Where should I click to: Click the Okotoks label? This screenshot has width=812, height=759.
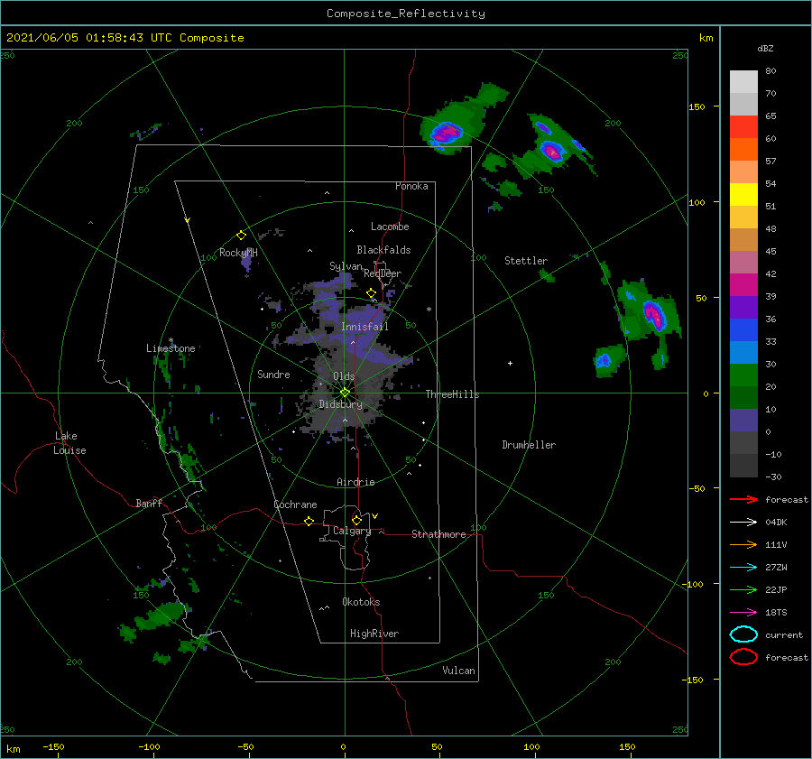click(x=361, y=602)
